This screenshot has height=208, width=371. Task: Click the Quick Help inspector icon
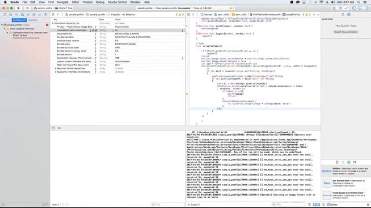[x=349, y=14]
